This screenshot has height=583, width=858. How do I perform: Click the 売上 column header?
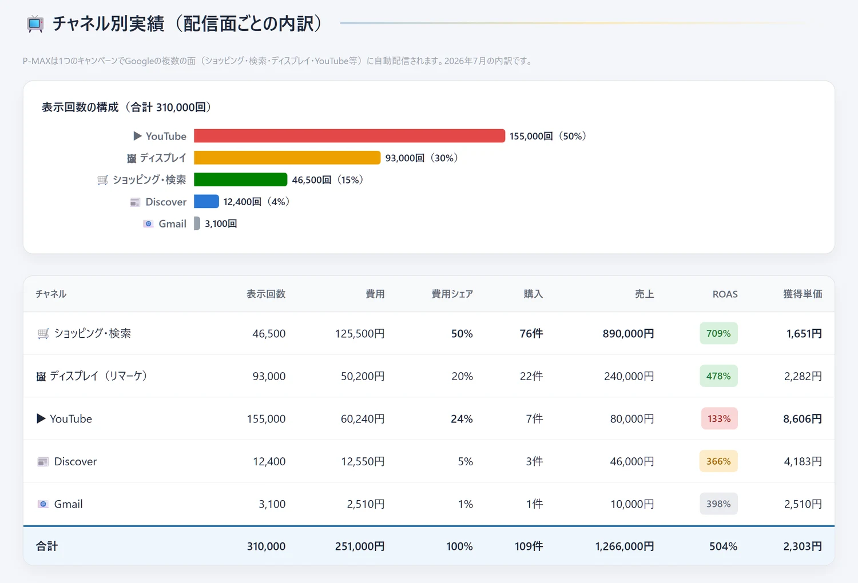tap(644, 294)
